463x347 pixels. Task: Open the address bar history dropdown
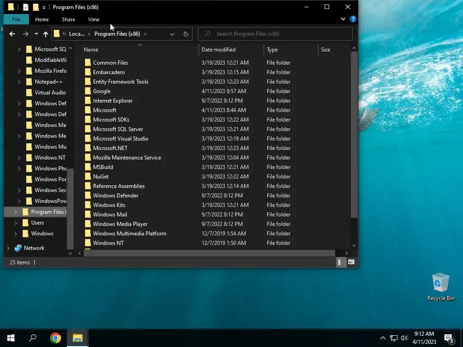point(172,34)
